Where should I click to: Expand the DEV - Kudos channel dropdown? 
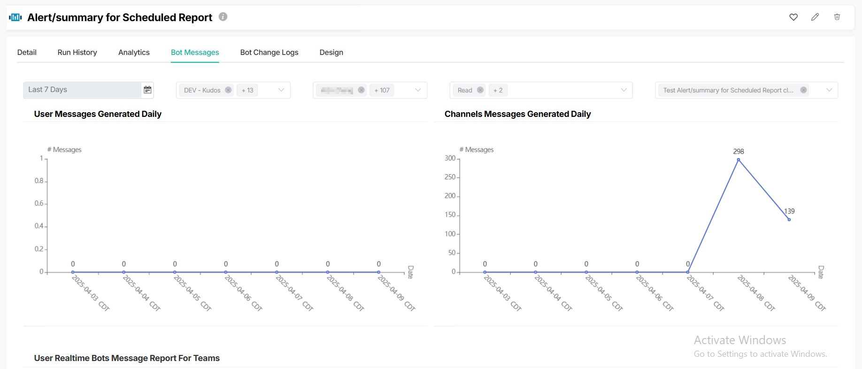281,90
